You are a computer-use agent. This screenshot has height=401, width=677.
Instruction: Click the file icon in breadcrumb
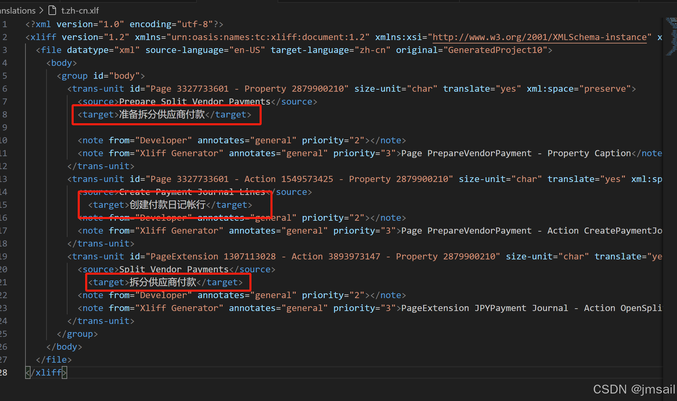52,11
